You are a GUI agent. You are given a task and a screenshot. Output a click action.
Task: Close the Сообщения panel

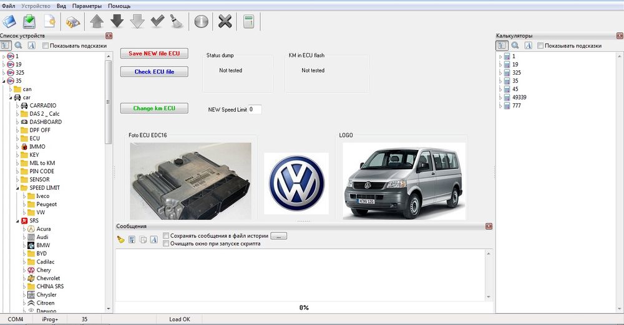tap(489, 226)
